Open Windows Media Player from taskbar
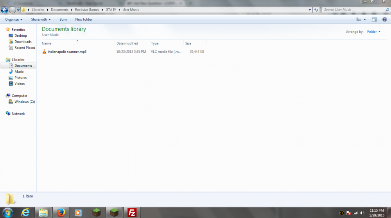 click(x=78, y=213)
